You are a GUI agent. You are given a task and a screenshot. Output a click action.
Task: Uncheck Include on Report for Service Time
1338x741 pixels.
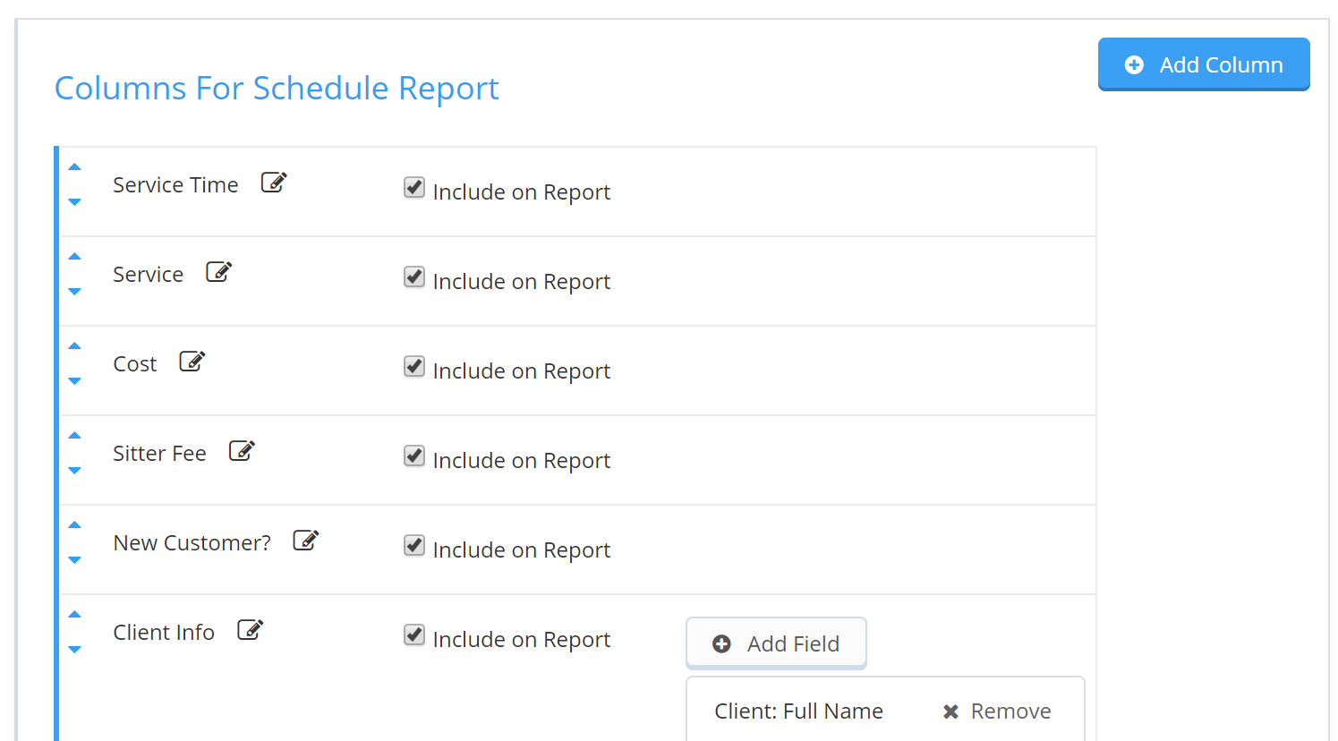click(x=414, y=188)
